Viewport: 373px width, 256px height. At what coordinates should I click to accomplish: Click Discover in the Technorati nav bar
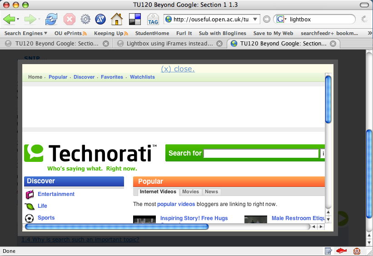[84, 77]
